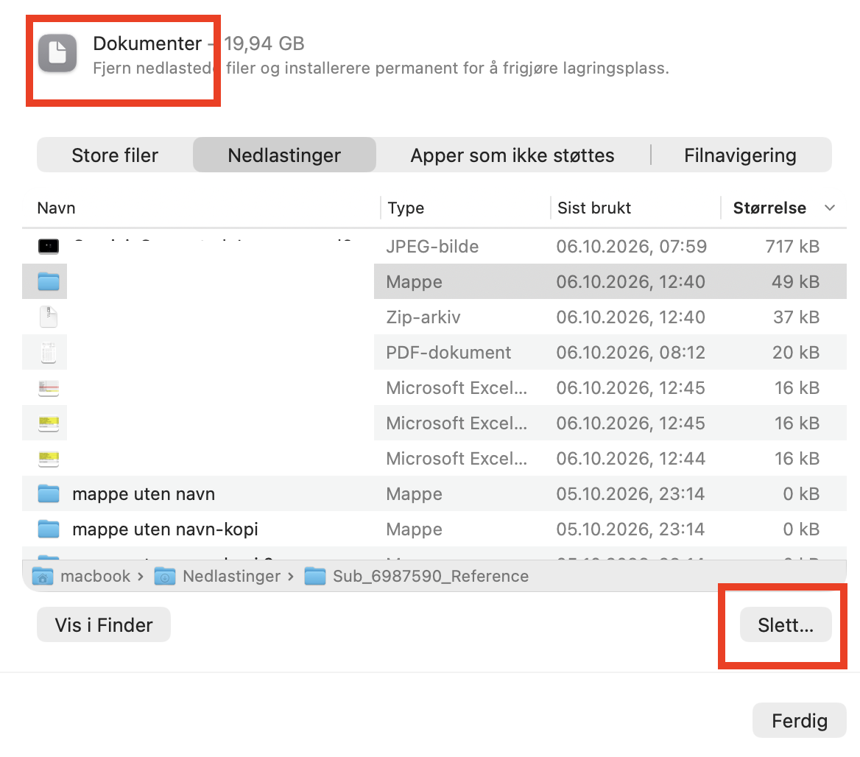860x757 pixels.
Task: Click the macbook home icon in path bar
Action: click(x=43, y=577)
